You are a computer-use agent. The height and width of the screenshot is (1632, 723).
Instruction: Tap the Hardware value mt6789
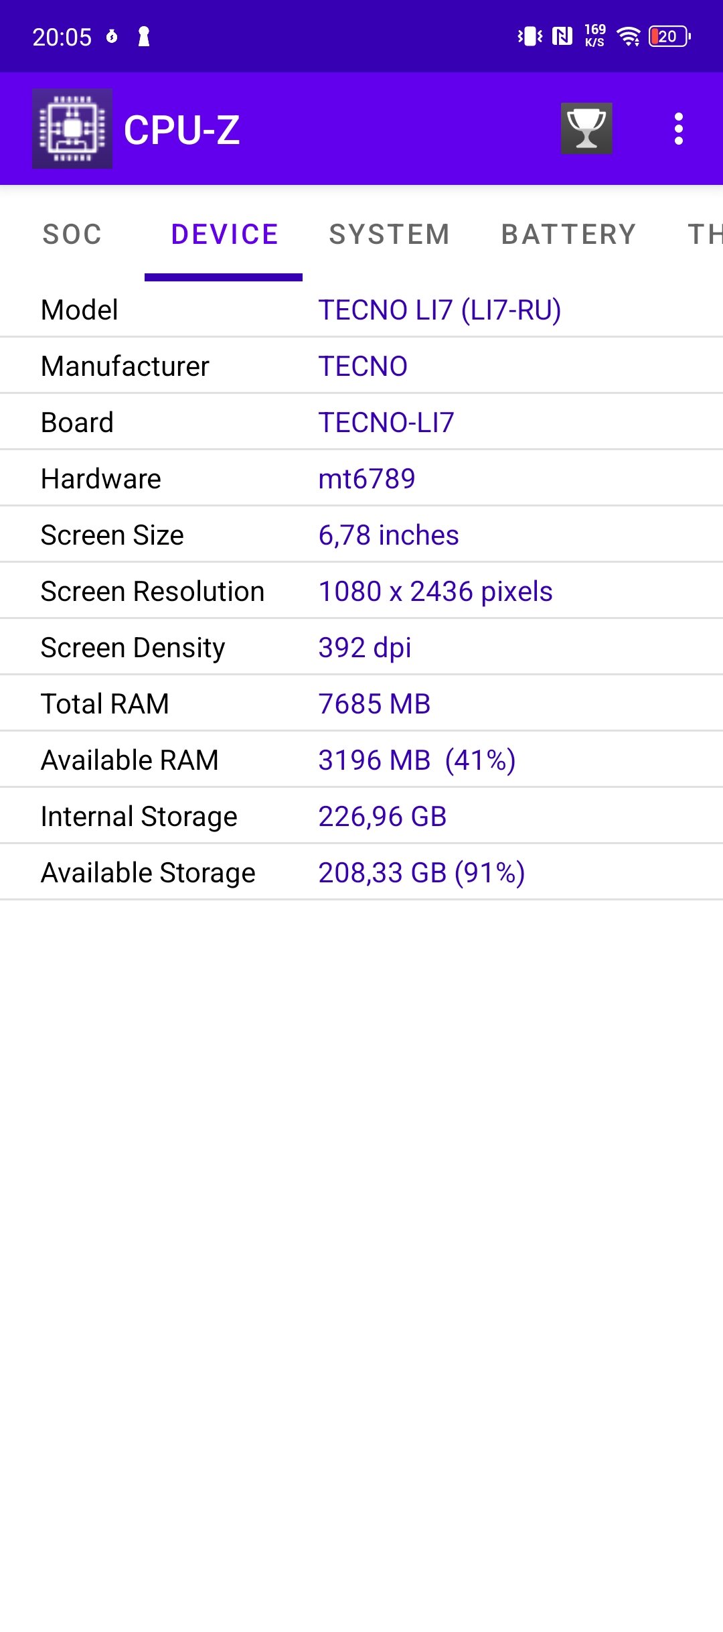coord(367,479)
